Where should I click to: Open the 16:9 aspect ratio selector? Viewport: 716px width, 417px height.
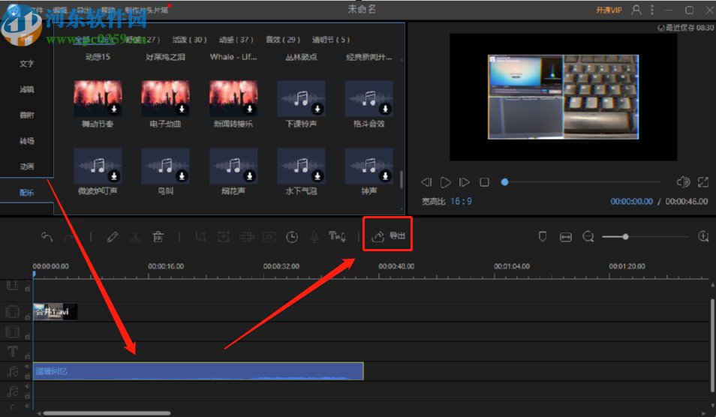click(462, 201)
